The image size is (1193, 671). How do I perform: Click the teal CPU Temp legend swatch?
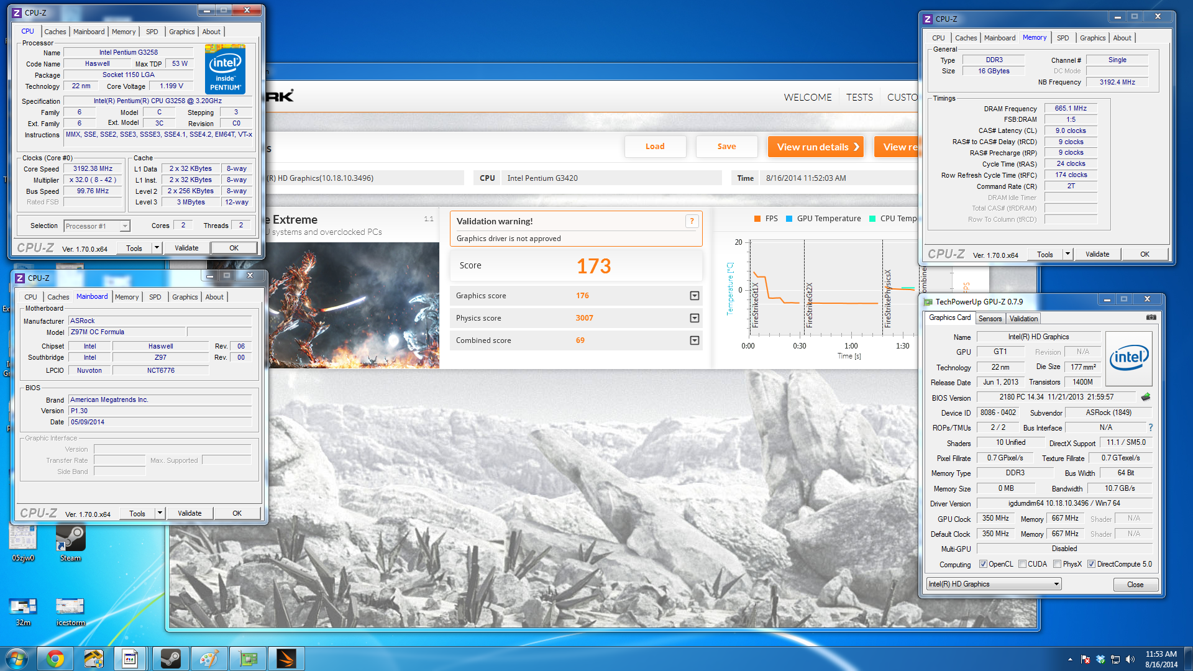point(872,219)
